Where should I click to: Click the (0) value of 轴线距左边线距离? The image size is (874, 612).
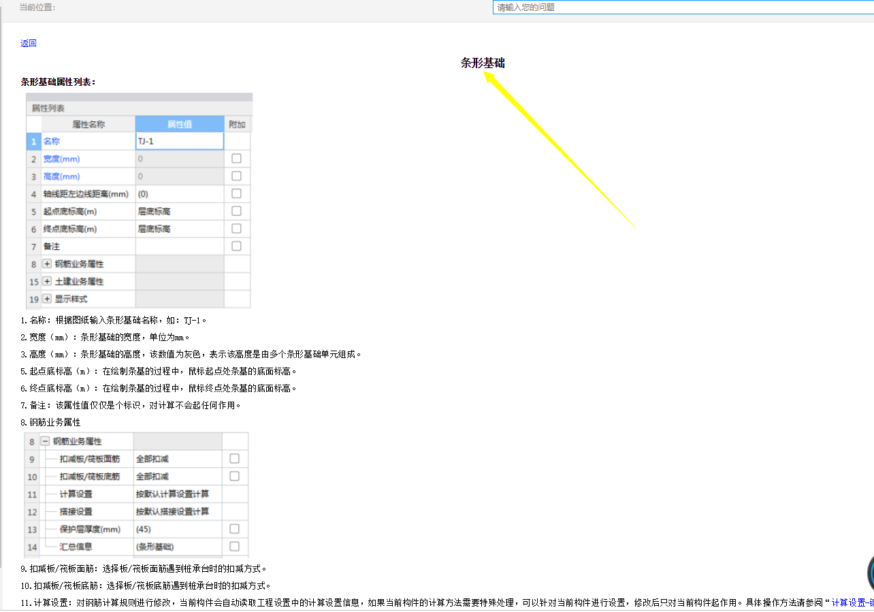(180, 194)
